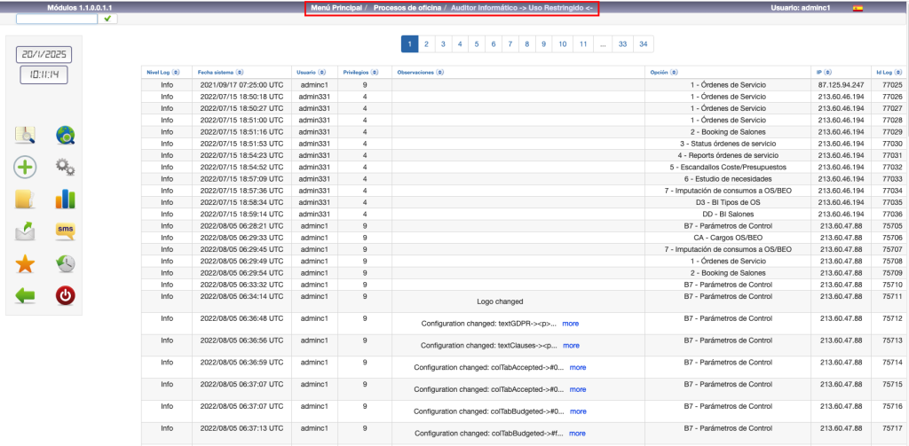Click the envelope send mail icon

(25, 231)
